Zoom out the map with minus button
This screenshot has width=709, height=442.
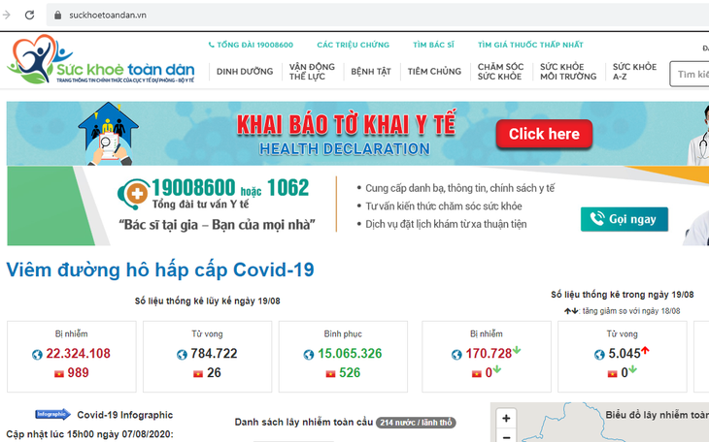[506, 436]
